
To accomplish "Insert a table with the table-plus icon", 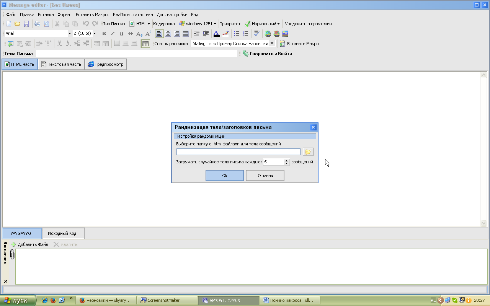I will (10, 44).
